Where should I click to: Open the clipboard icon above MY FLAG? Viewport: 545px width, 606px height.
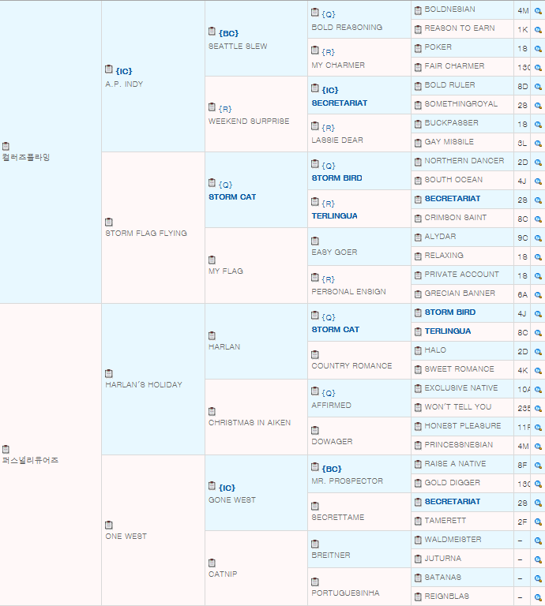coord(212,260)
